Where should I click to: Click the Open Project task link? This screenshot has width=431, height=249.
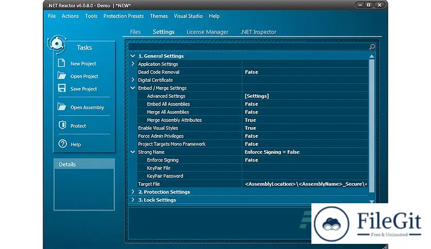84,76
